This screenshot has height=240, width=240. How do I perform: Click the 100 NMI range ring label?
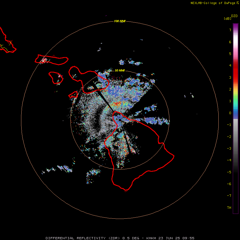tap(120, 21)
